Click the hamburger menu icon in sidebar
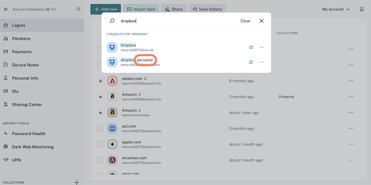 (5, 9)
